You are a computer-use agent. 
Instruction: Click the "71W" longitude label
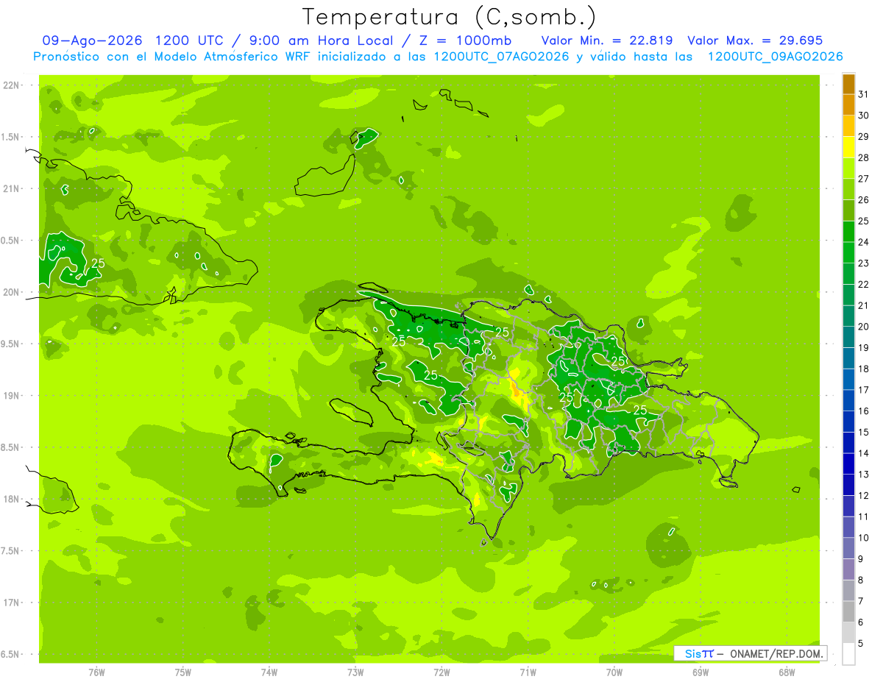tap(528, 672)
